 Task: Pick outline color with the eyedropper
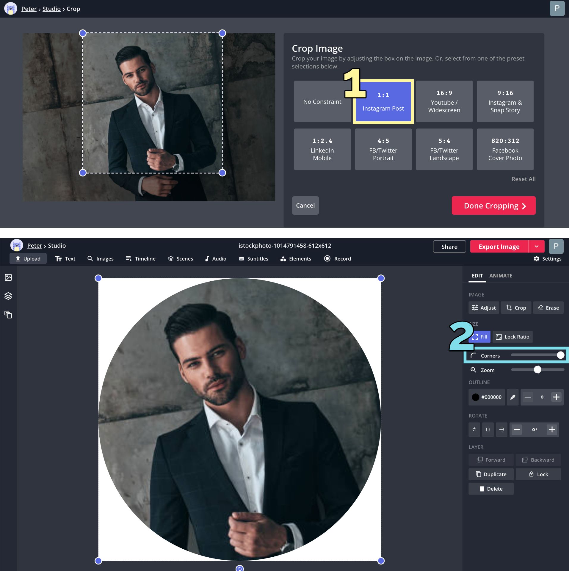pos(512,397)
